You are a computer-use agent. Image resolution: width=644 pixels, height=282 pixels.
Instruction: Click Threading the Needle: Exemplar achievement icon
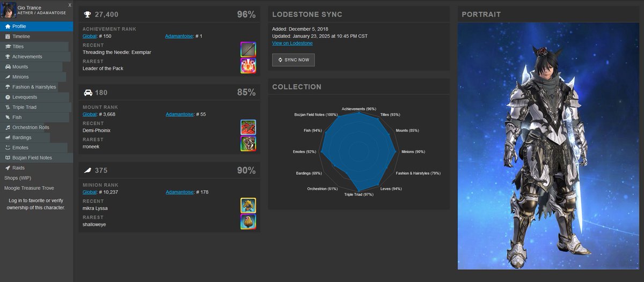tap(248, 49)
